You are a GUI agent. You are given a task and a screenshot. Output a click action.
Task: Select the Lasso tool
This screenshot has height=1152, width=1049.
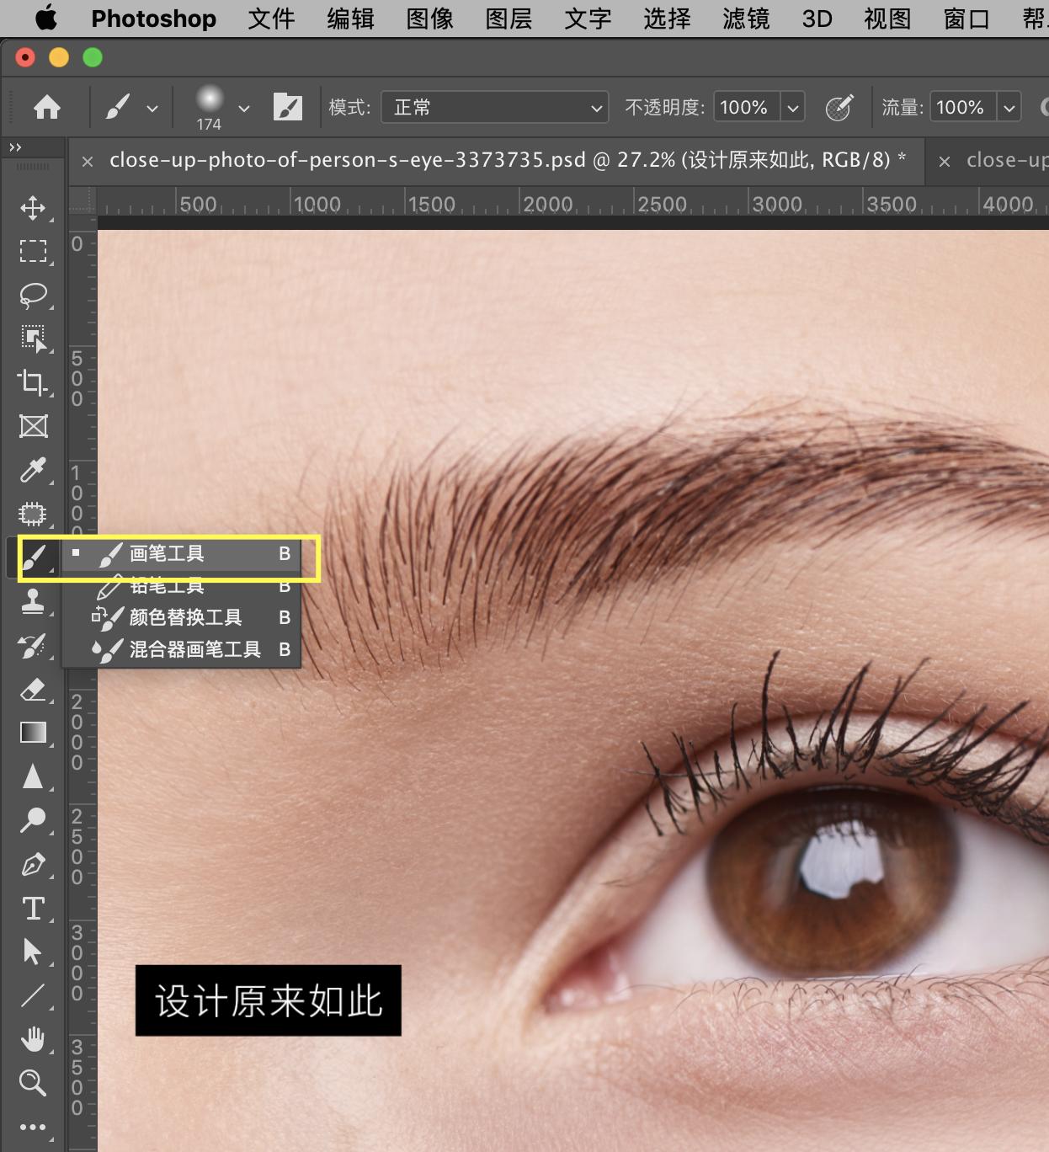point(33,295)
